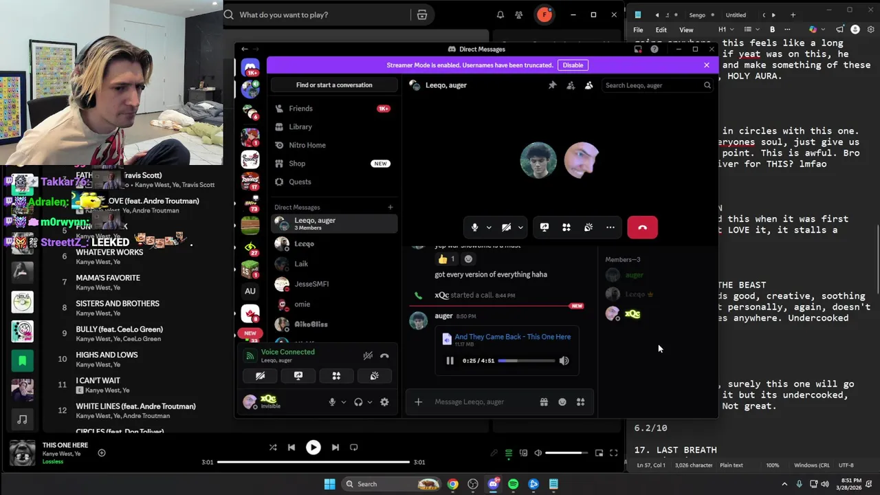Disable Streamer Mode from the banner
The image size is (880, 495).
[x=573, y=65]
